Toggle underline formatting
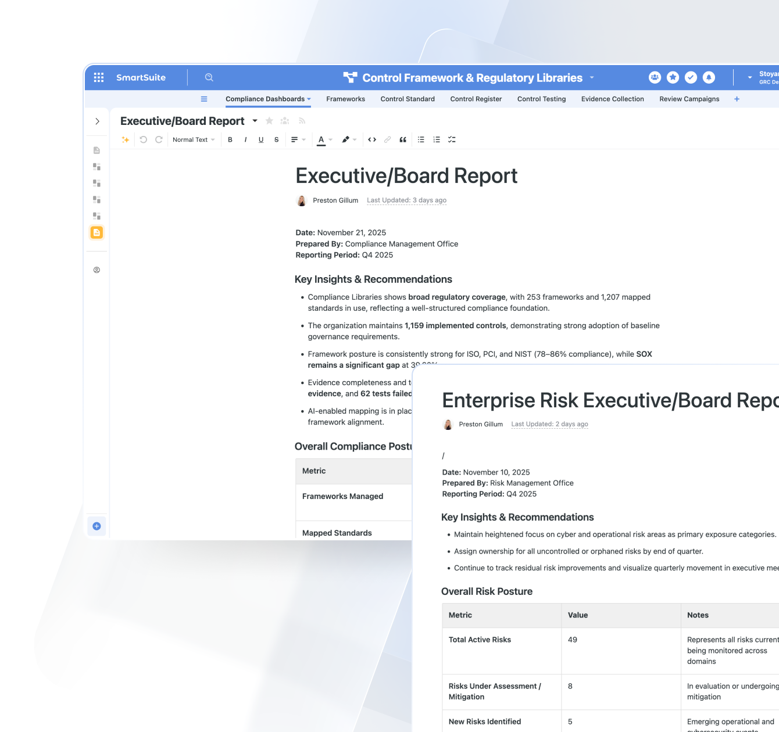This screenshot has width=779, height=732. tap(261, 139)
